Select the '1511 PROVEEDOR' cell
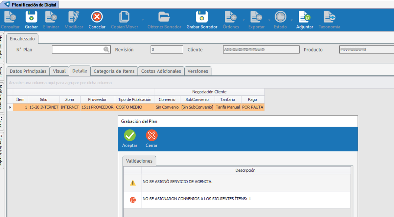The image size is (394, 217). point(98,107)
